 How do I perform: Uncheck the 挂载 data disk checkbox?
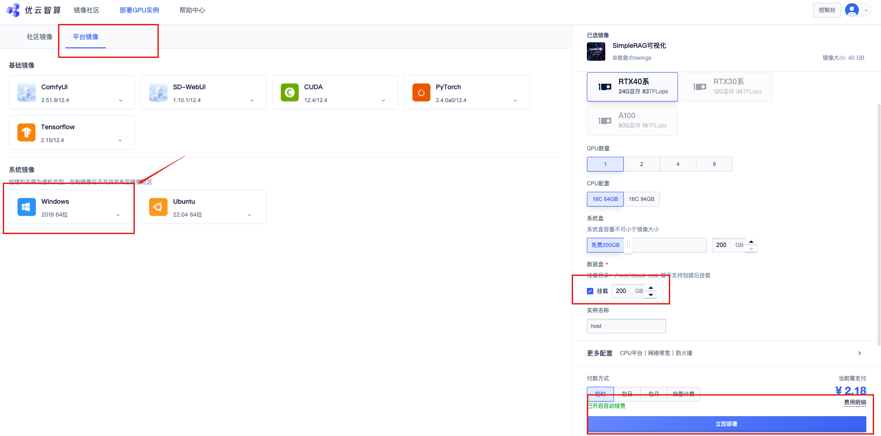590,291
